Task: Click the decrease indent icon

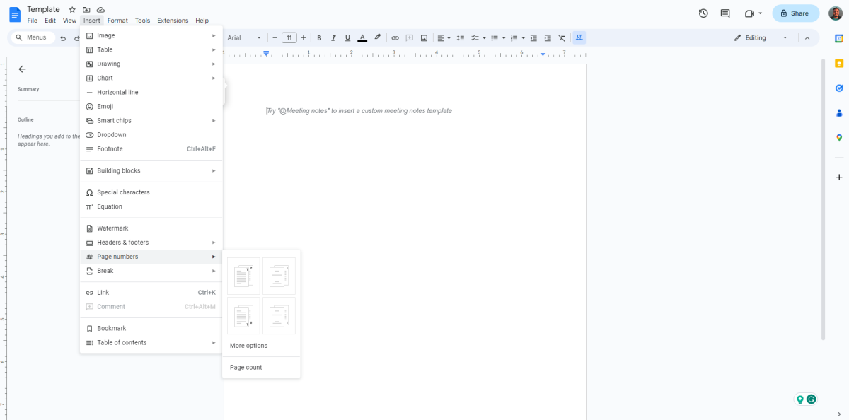Action: click(533, 37)
